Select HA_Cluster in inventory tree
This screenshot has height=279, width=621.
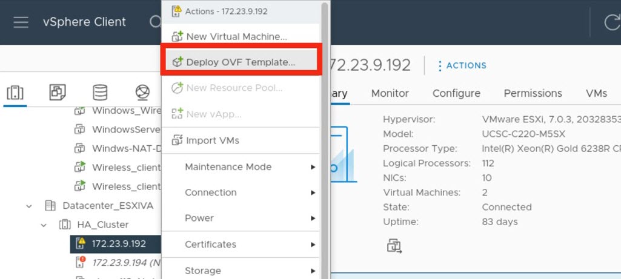(103, 225)
